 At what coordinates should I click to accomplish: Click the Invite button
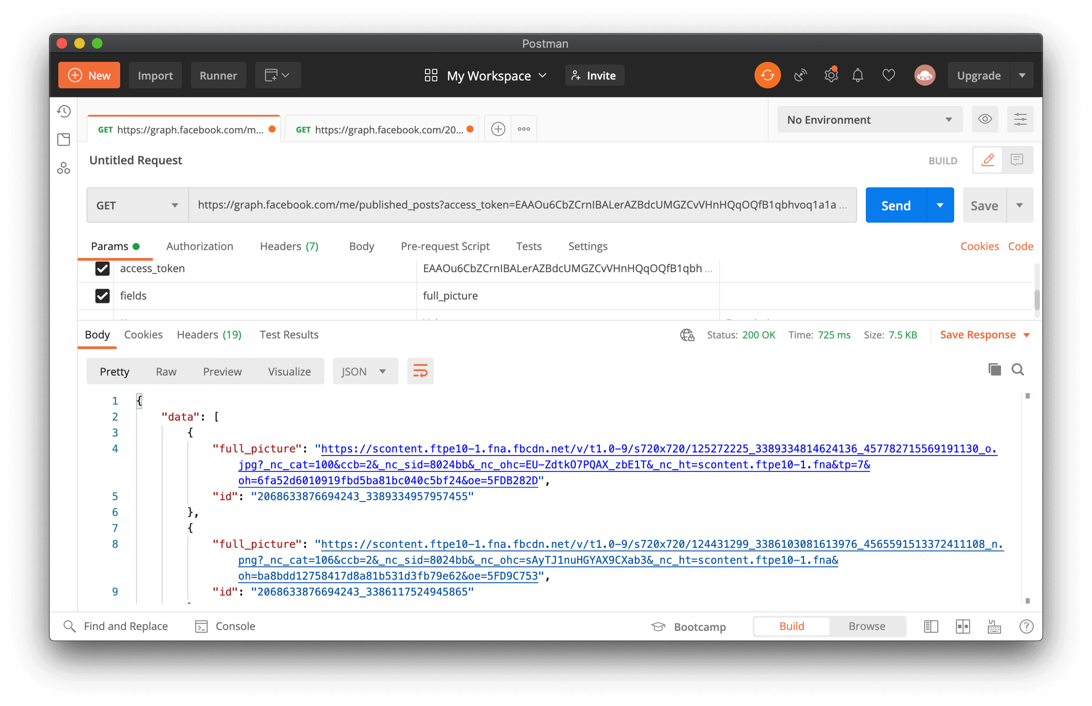point(594,75)
